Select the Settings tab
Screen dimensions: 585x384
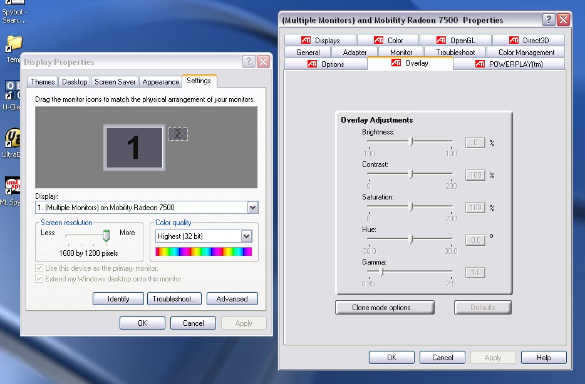[x=199, y=81]
